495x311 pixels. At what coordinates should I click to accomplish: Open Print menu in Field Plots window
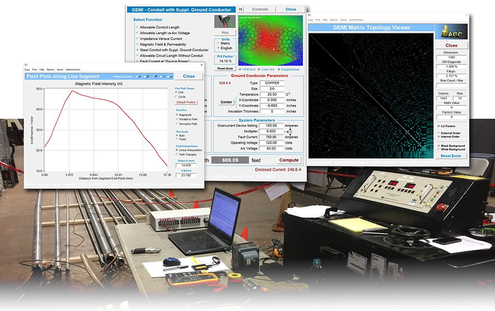[x=34, y=70]
